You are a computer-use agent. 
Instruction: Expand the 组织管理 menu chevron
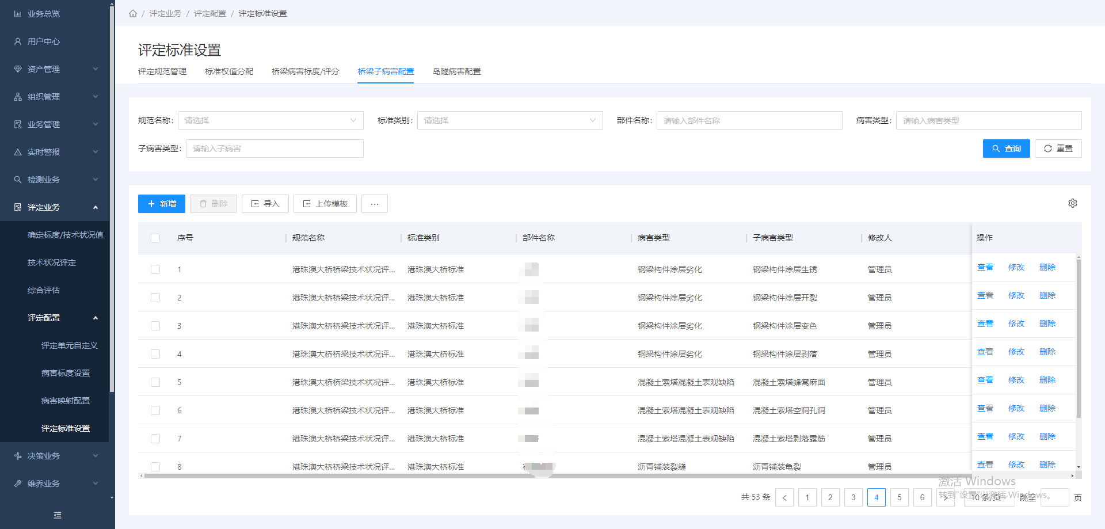(x=96, y=97)
